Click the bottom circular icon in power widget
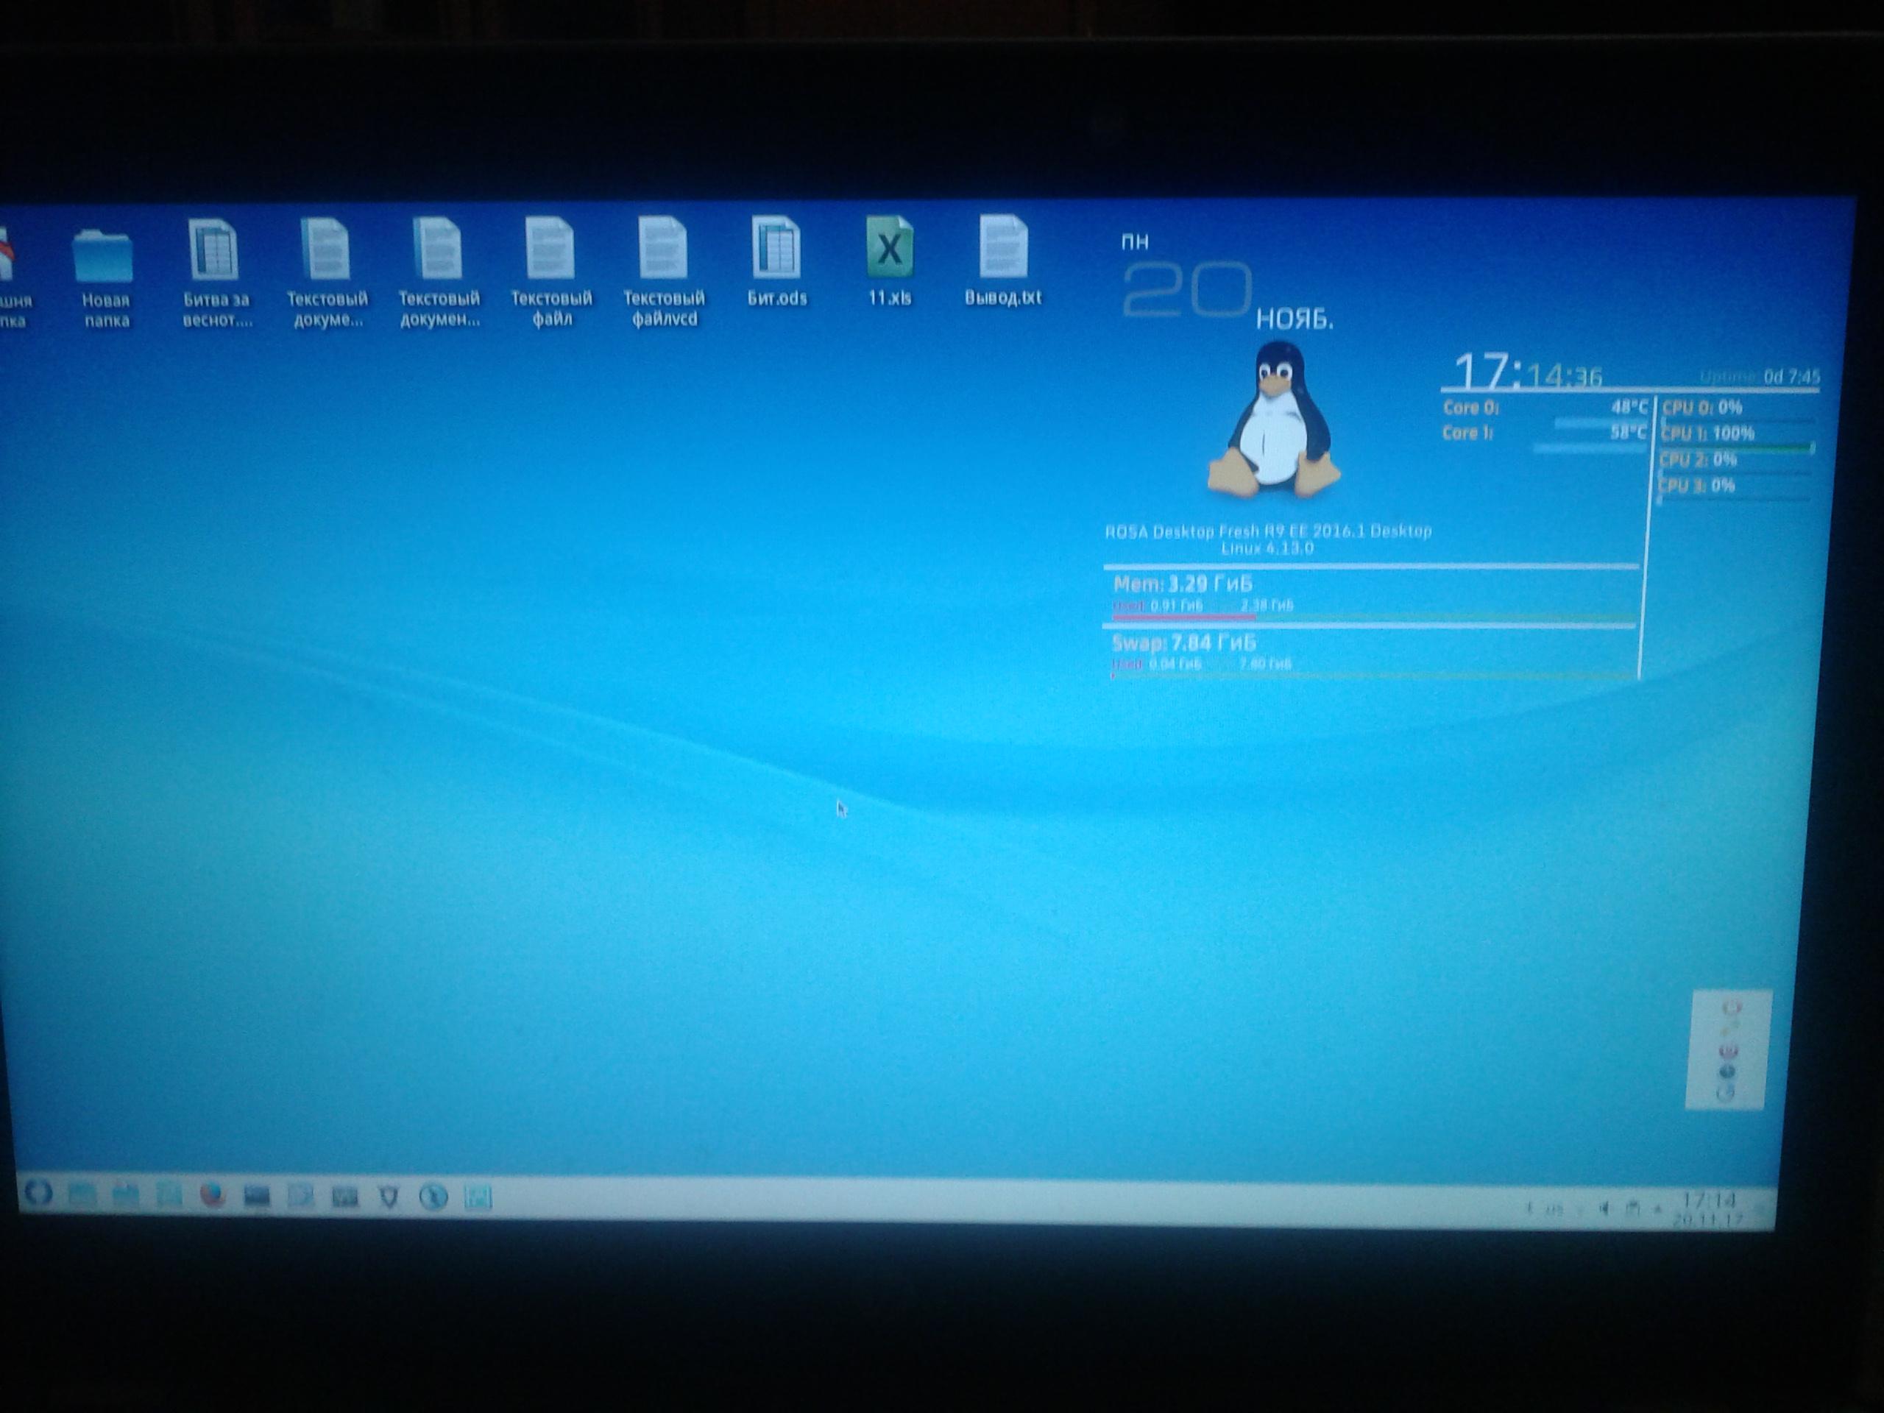This screenshot has width=1884, height=1413. tap(1726, 1093)
